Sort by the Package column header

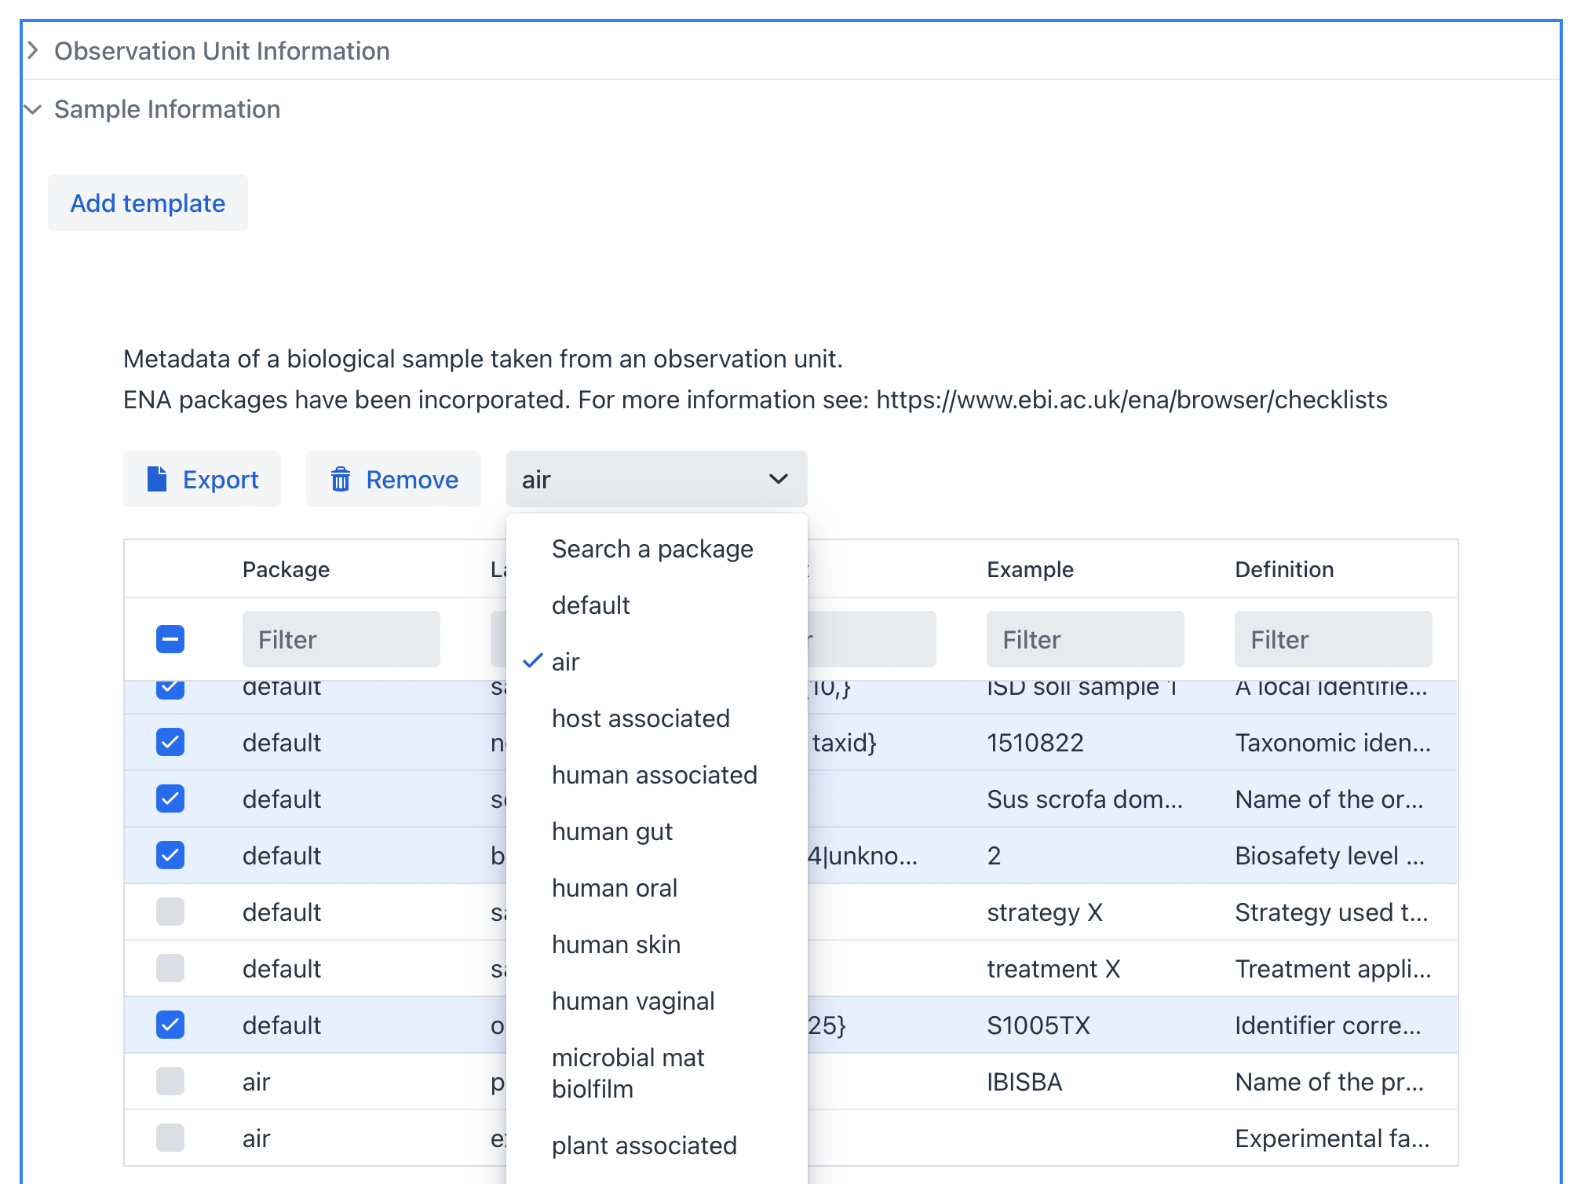pyautogui.click(x=286, y=569)
